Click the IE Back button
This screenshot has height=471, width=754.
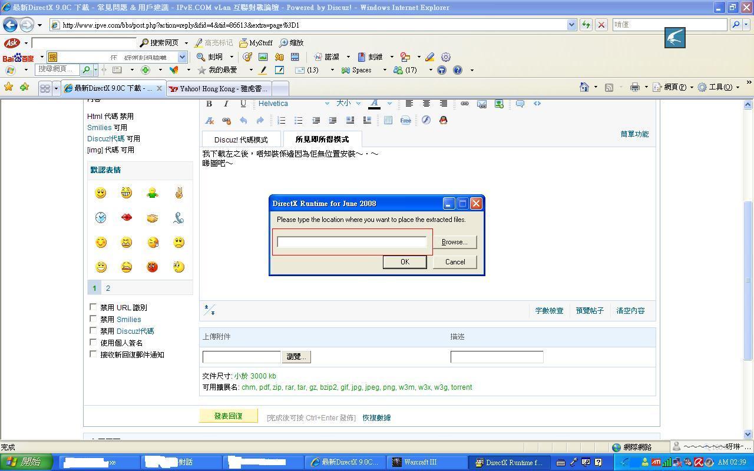10,25
